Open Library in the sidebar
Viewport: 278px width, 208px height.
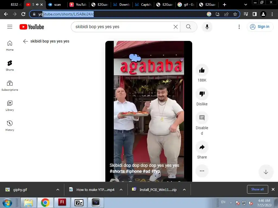pos(10,106)
